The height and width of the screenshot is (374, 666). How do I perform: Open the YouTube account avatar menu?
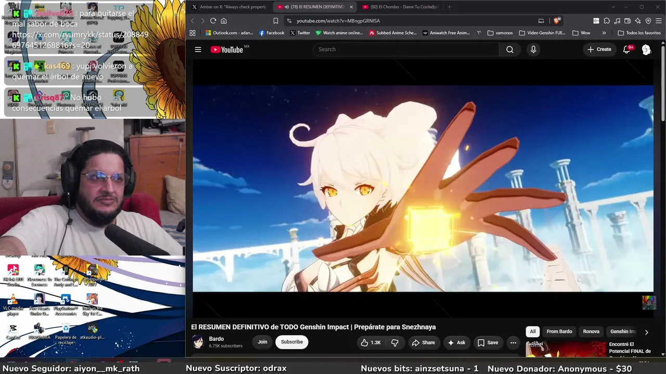(646, 49)
